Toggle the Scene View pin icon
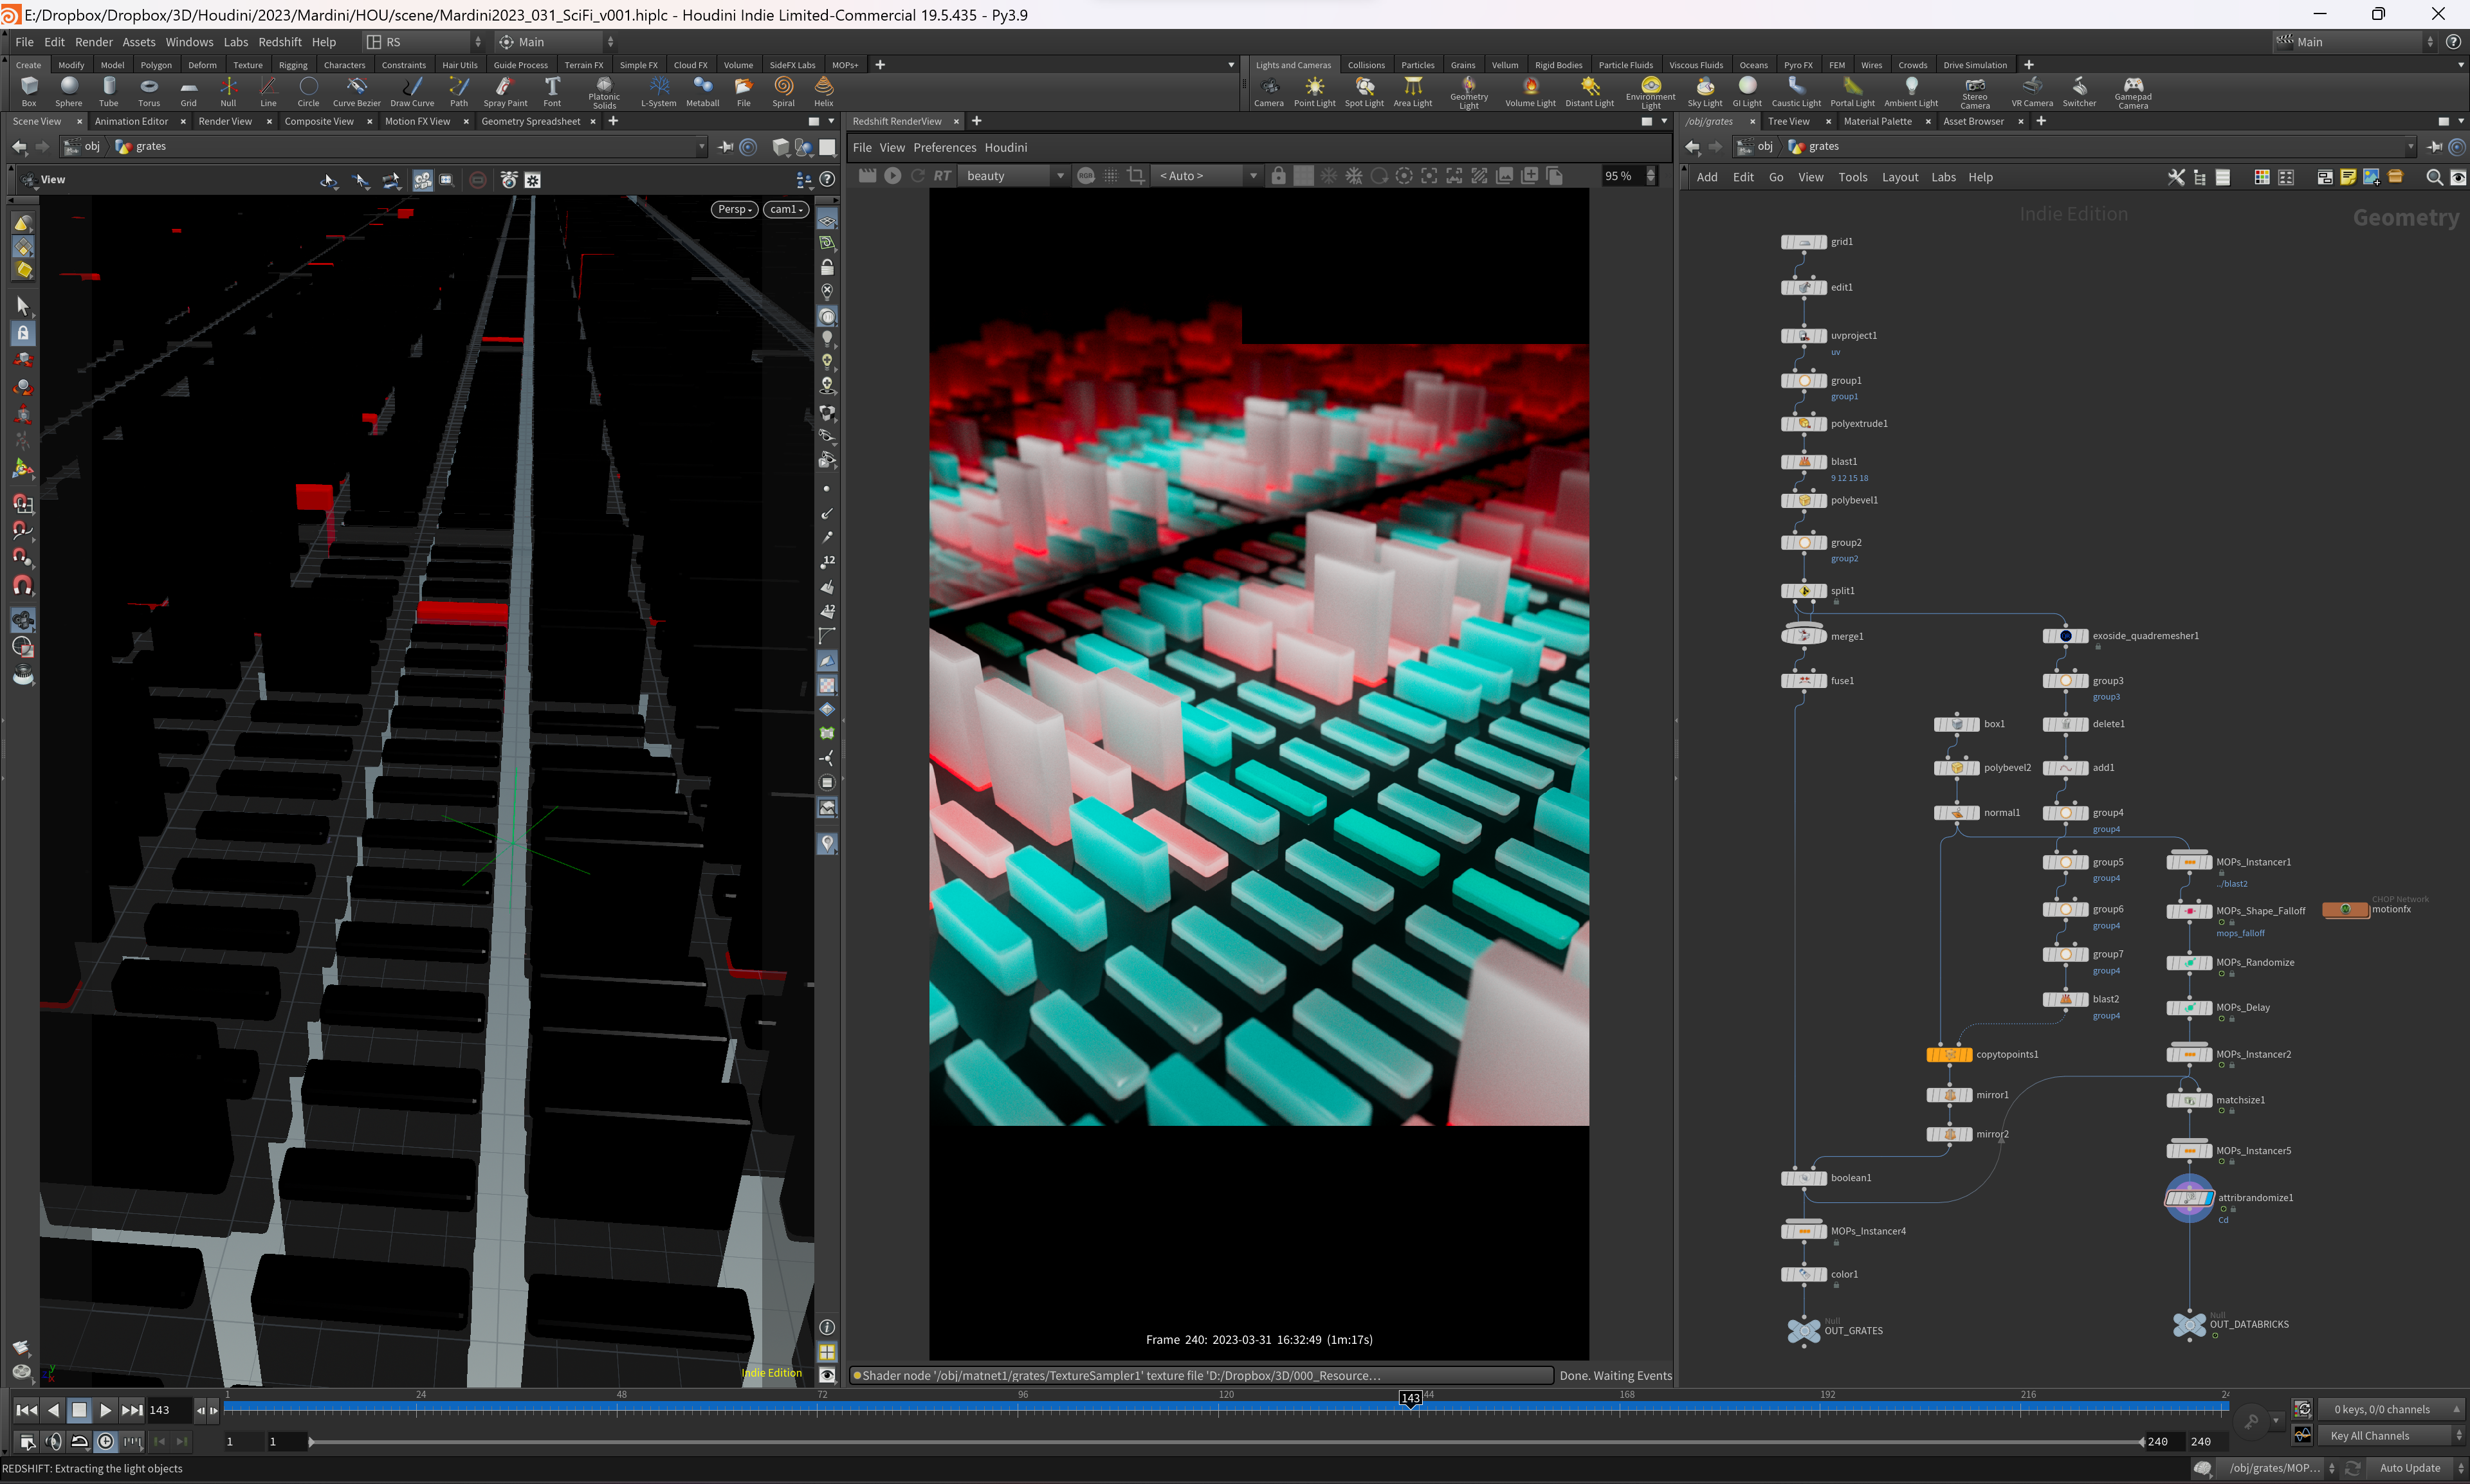Image resolution: width=2470 pixels, height=1484 pixels. click(x=726, y=147)
